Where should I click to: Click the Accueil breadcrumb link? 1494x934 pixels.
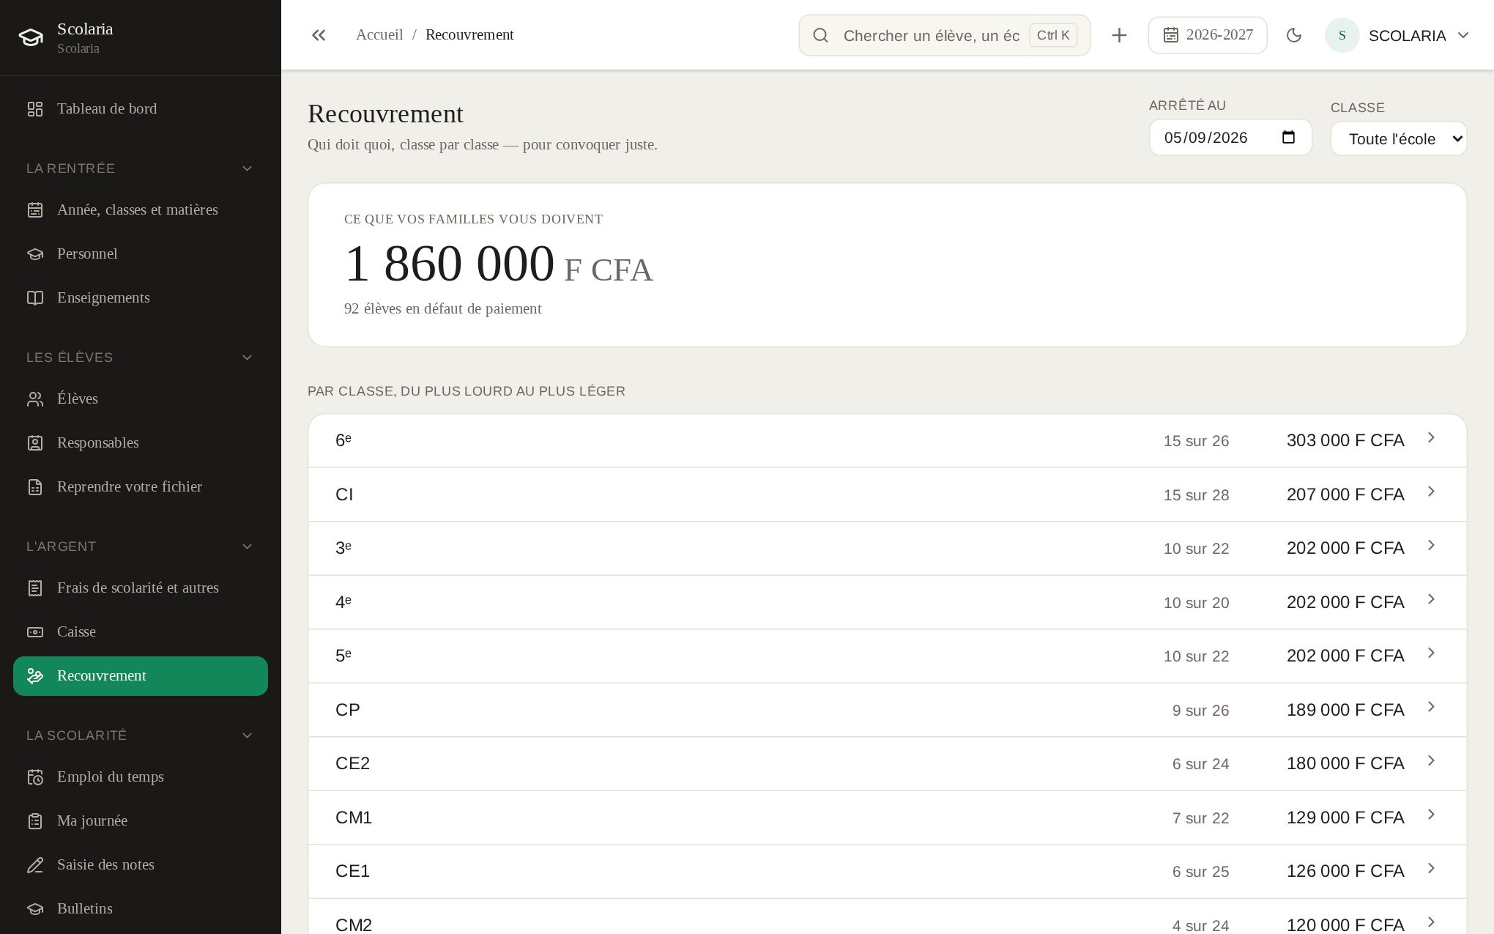(379, 34)
